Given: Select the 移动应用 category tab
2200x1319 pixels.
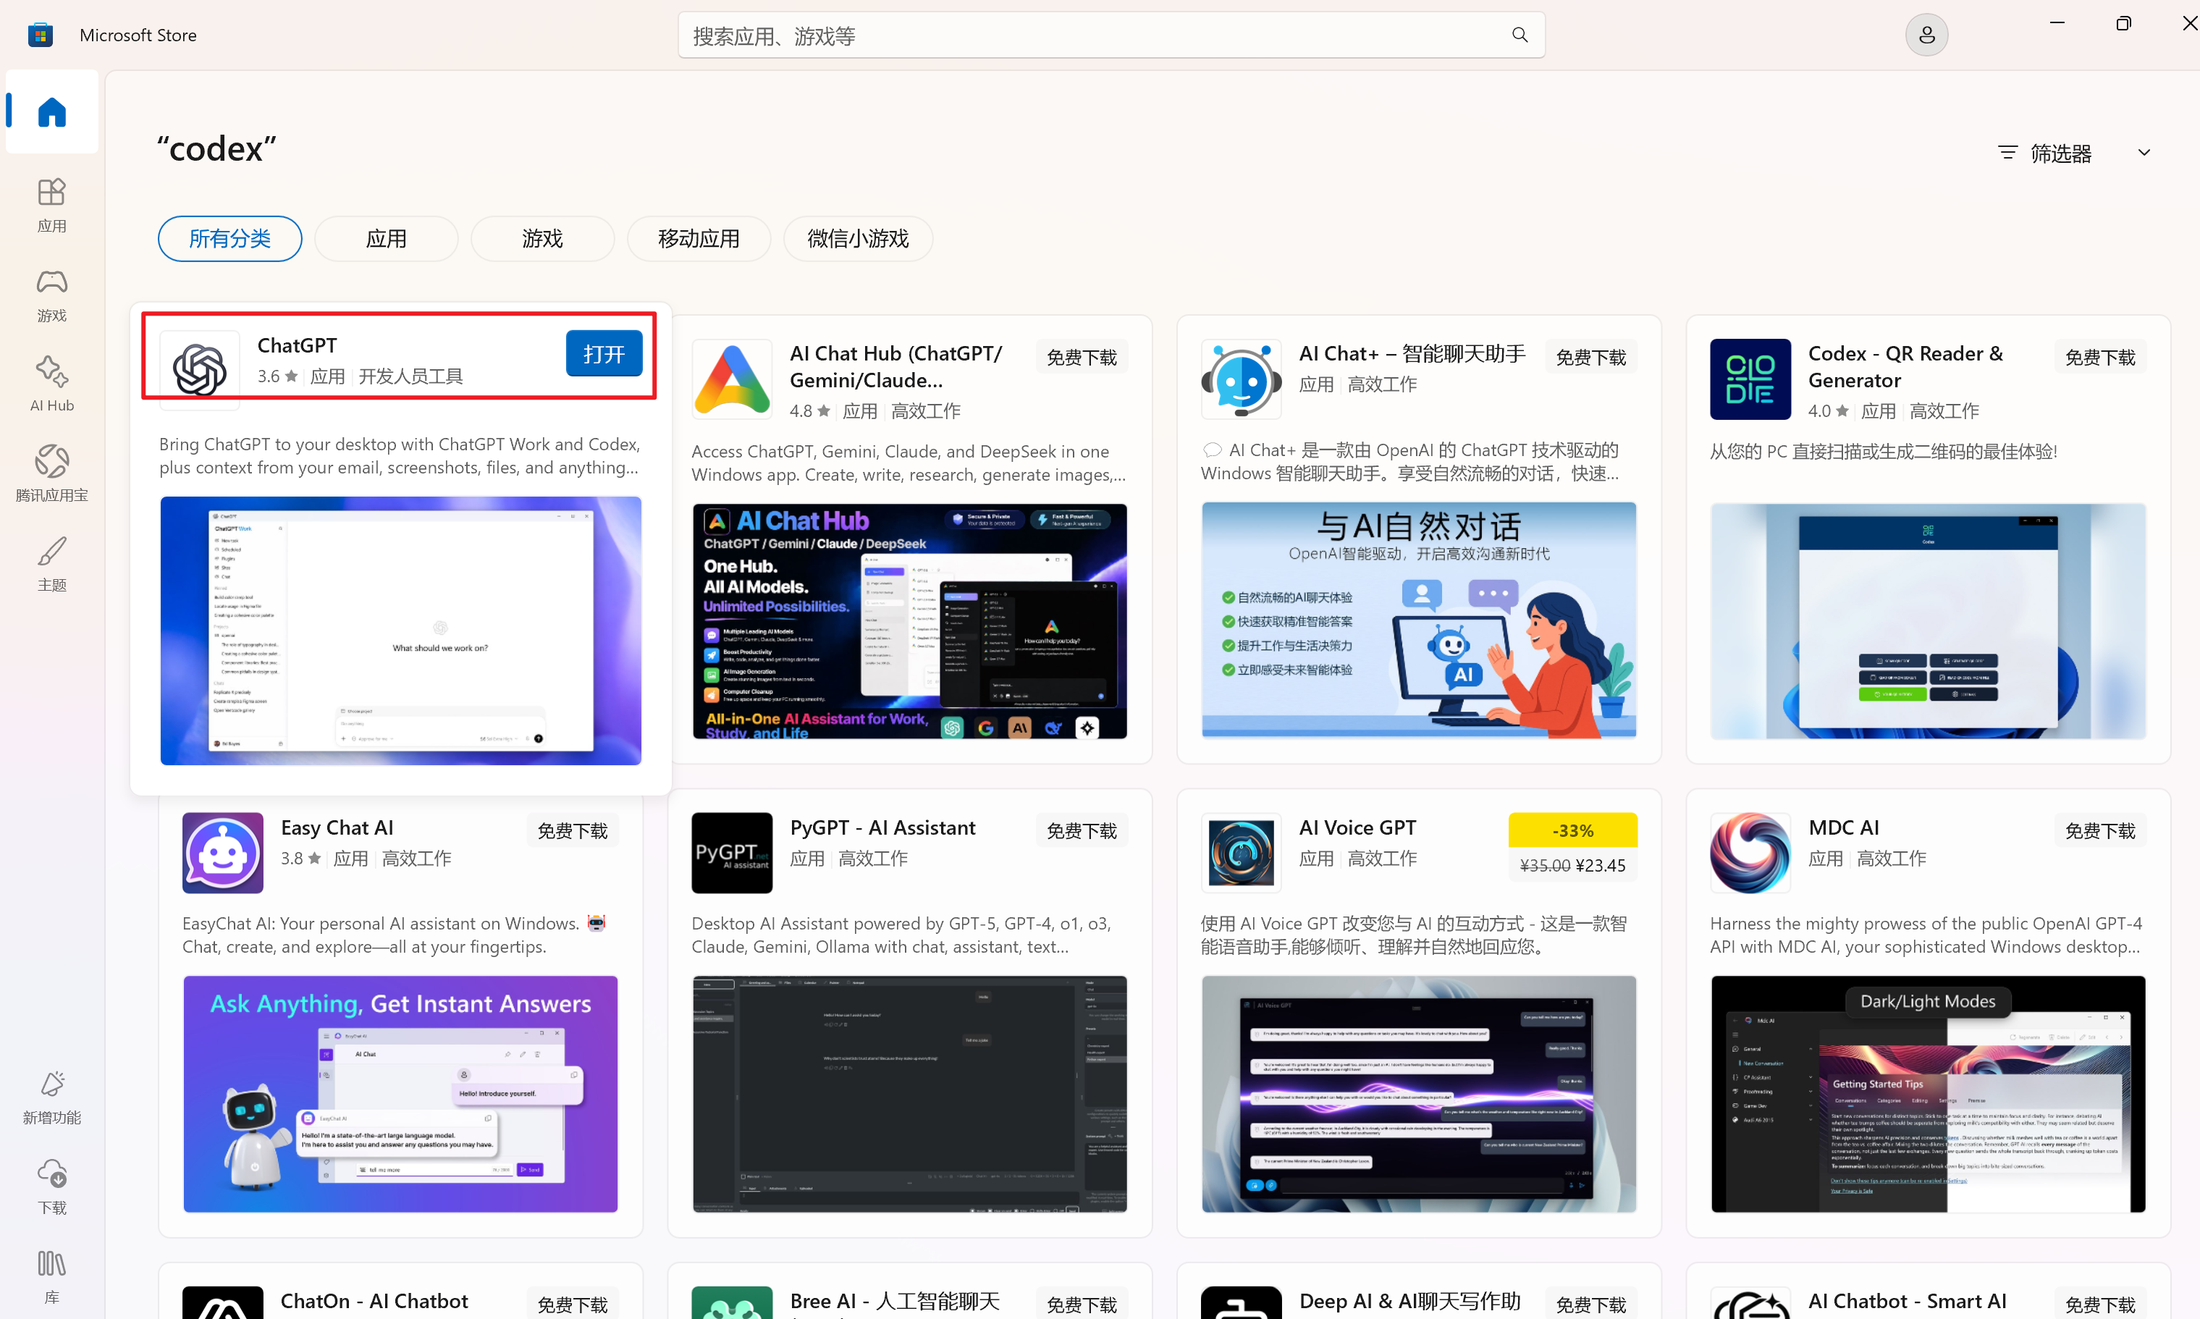Looking at the screenshot, I should [x=699, y=239].
